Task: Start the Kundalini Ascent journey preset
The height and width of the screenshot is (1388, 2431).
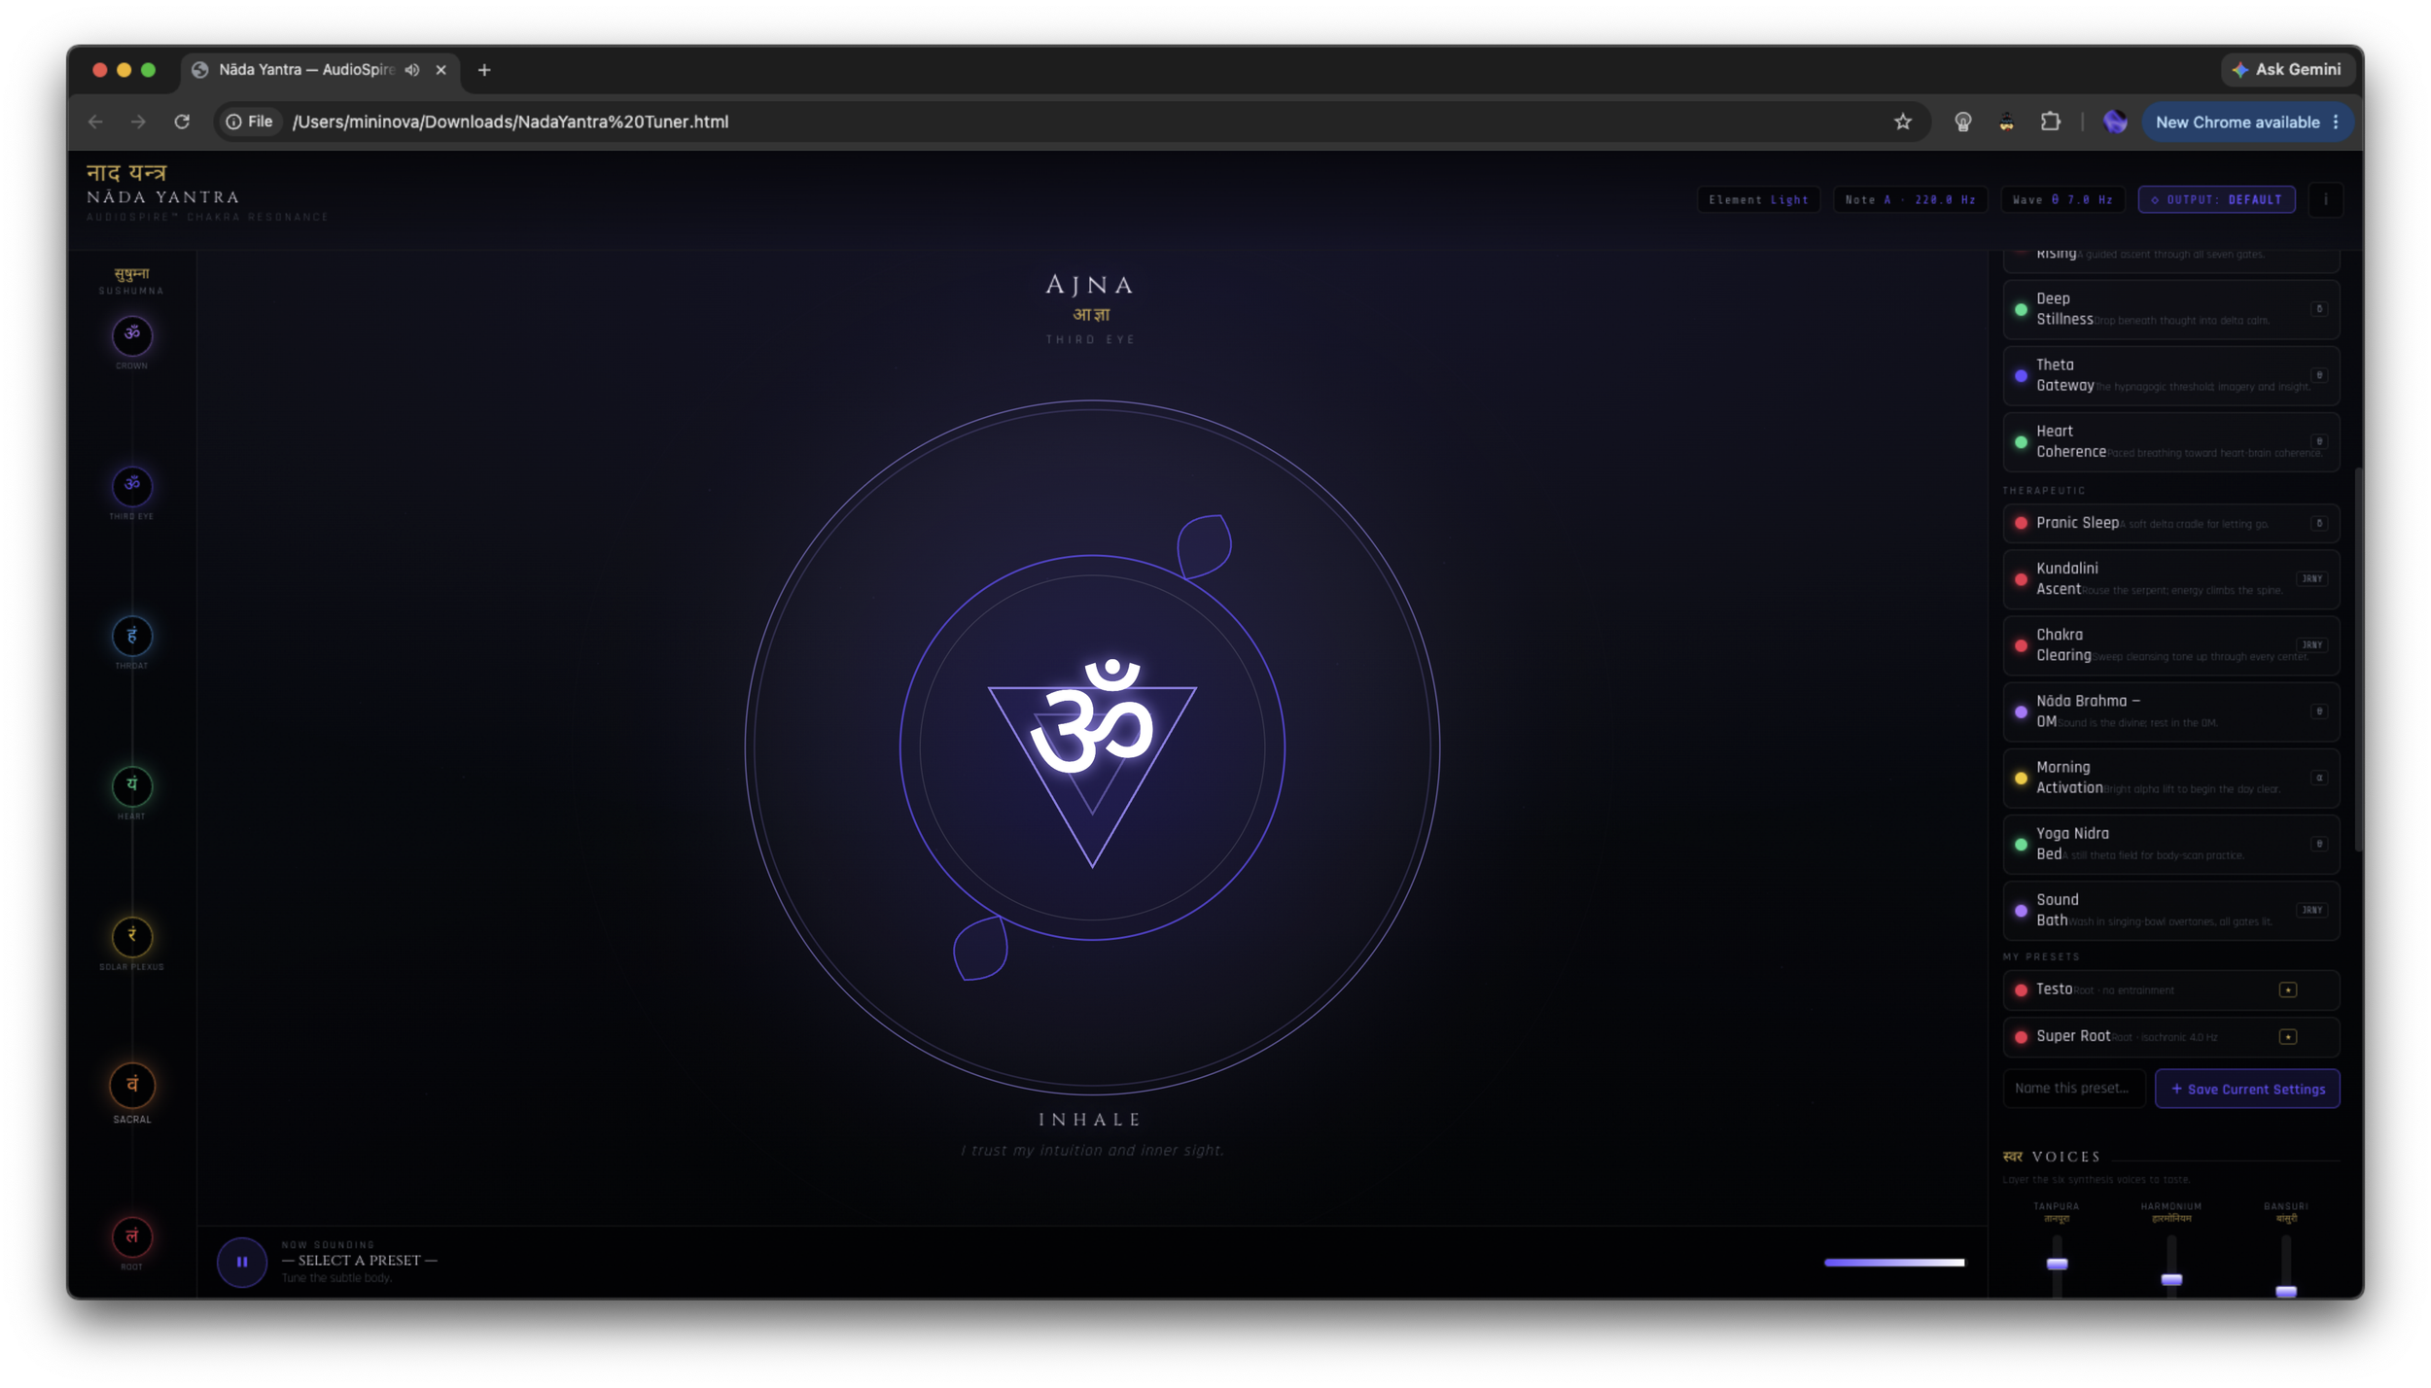Action: [x=2170, y=578]
